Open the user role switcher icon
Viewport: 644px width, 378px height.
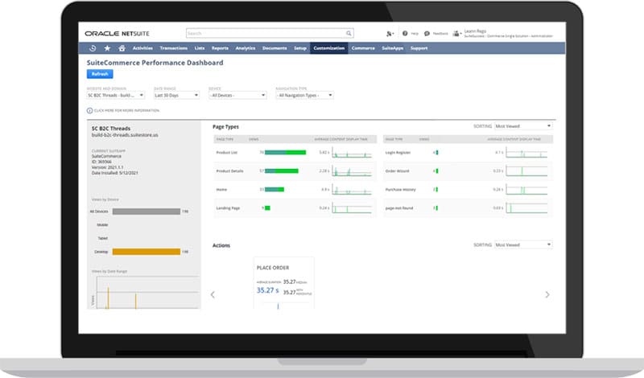[456, 34]
